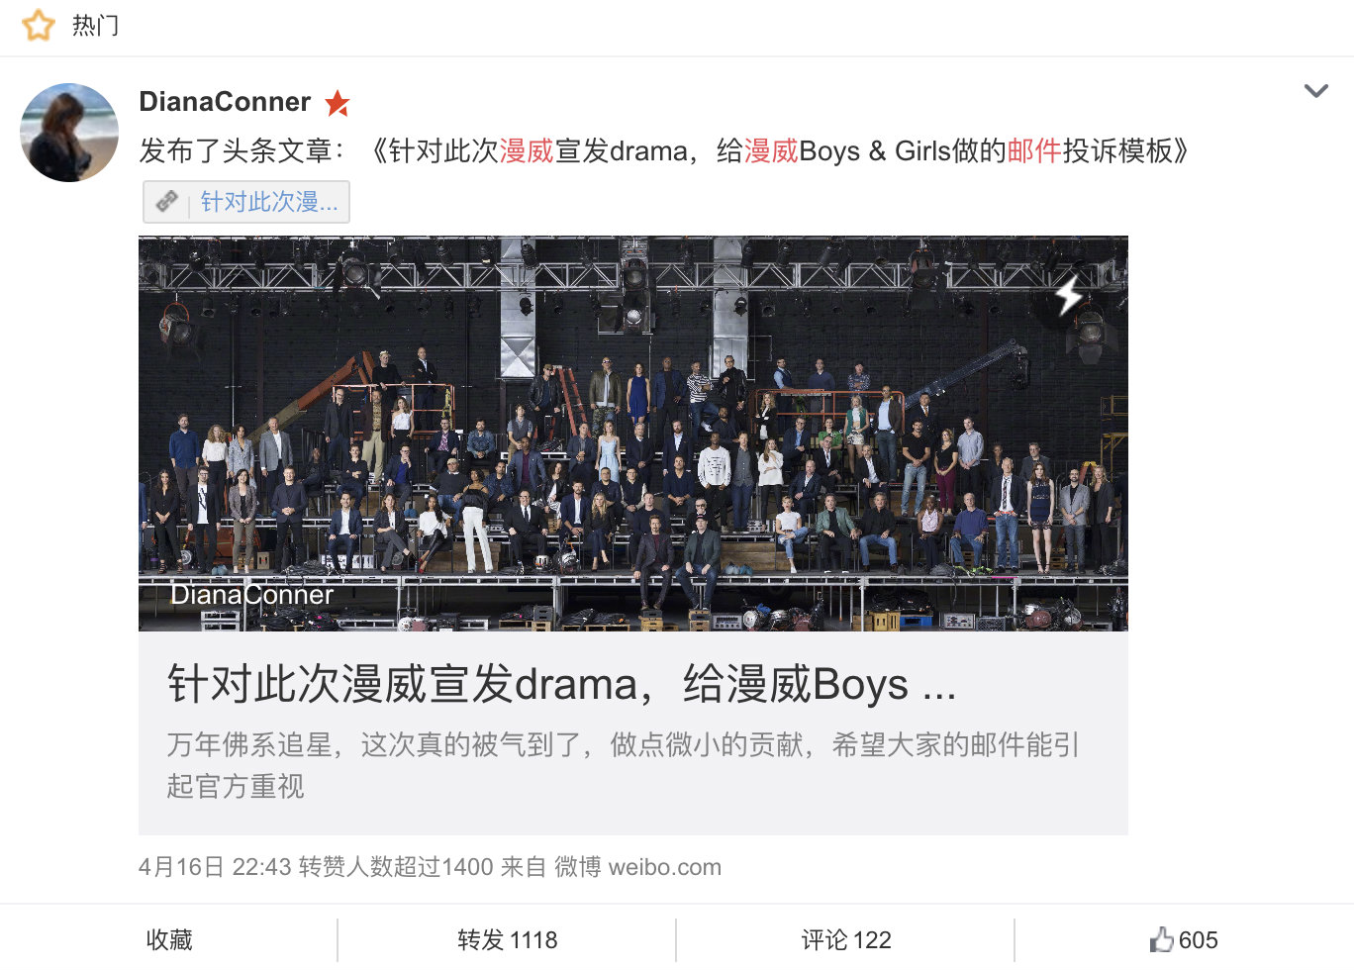Click the link chain icon in article chip

166,202
